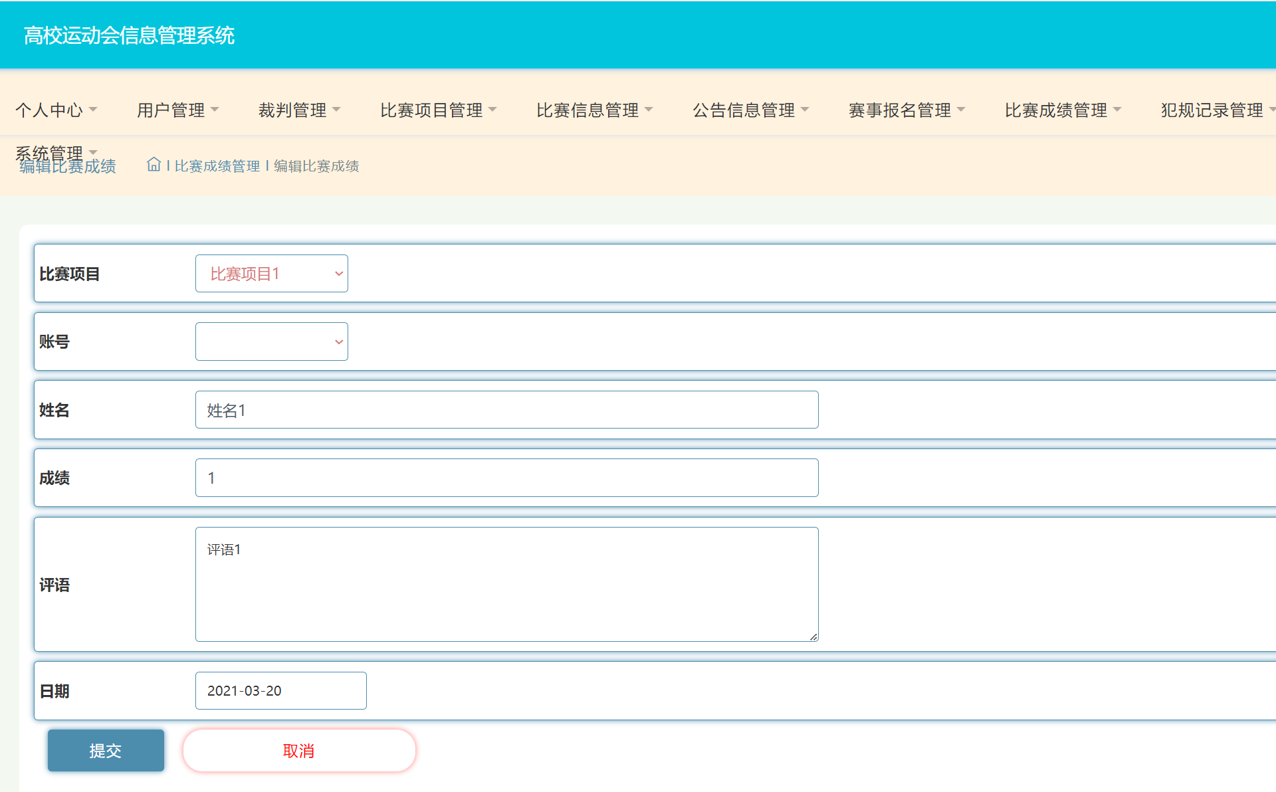1276x792 pixels.
Task: Click the home icon in the breadcrumb
Action: pos(154,165)
